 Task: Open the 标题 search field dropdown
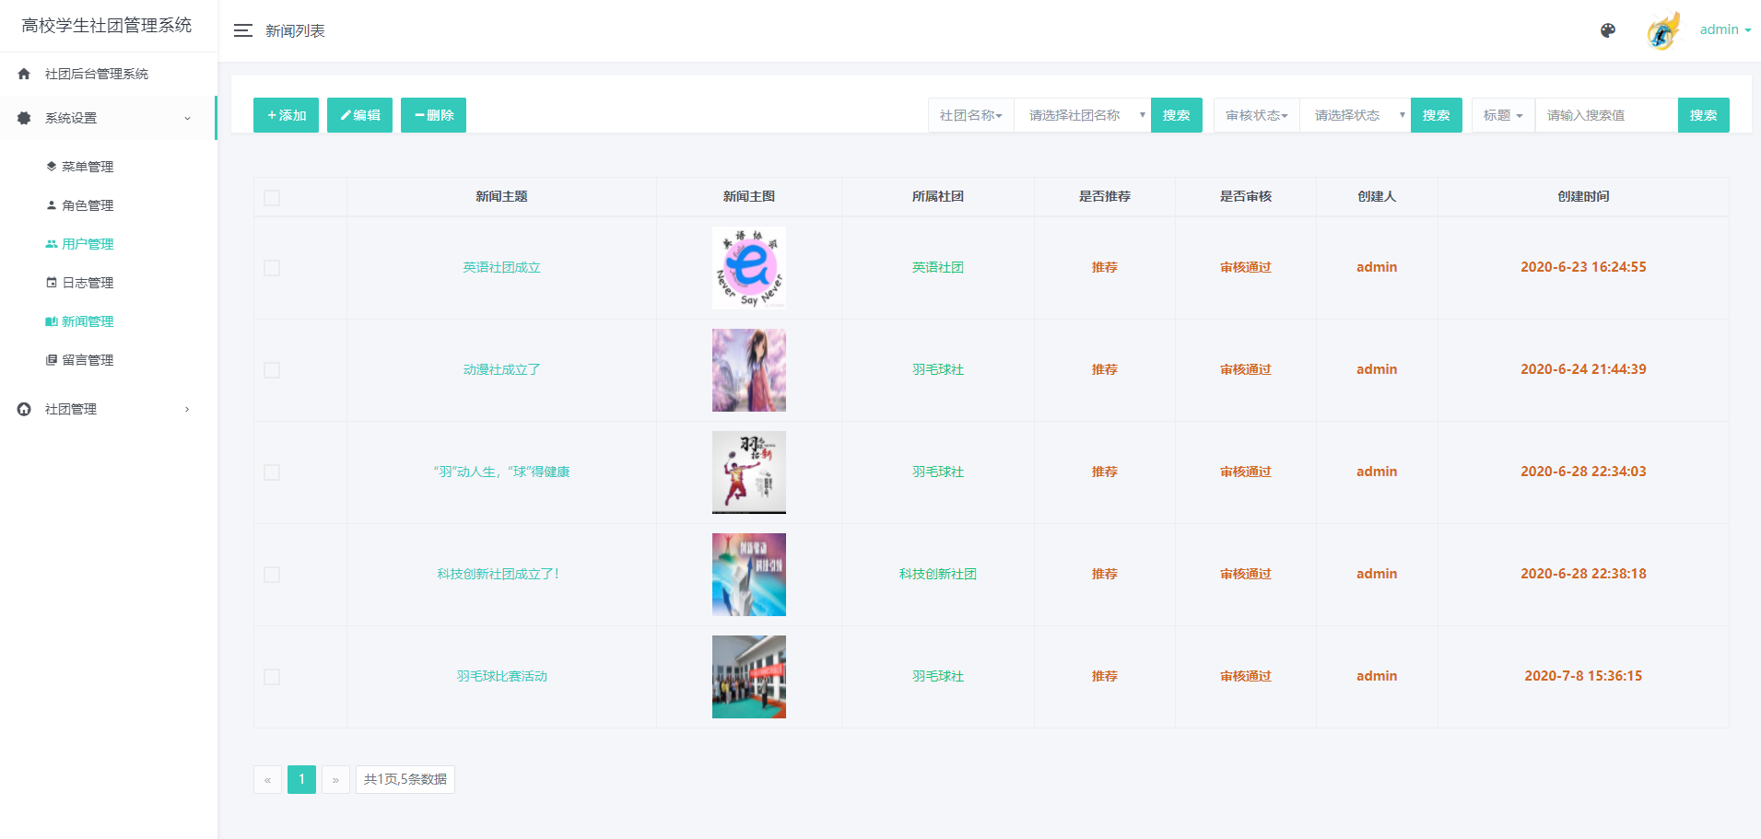point(1503,115)
